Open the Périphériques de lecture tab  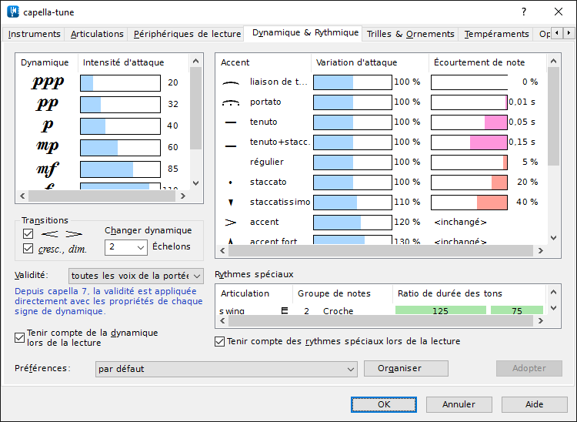point(187,34)
